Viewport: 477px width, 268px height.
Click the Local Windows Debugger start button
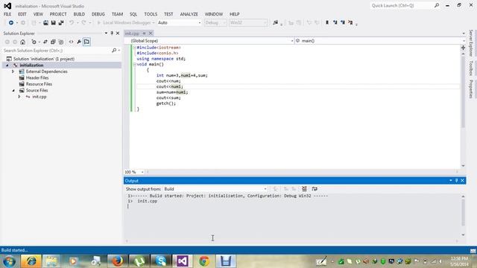click(126, 23)
